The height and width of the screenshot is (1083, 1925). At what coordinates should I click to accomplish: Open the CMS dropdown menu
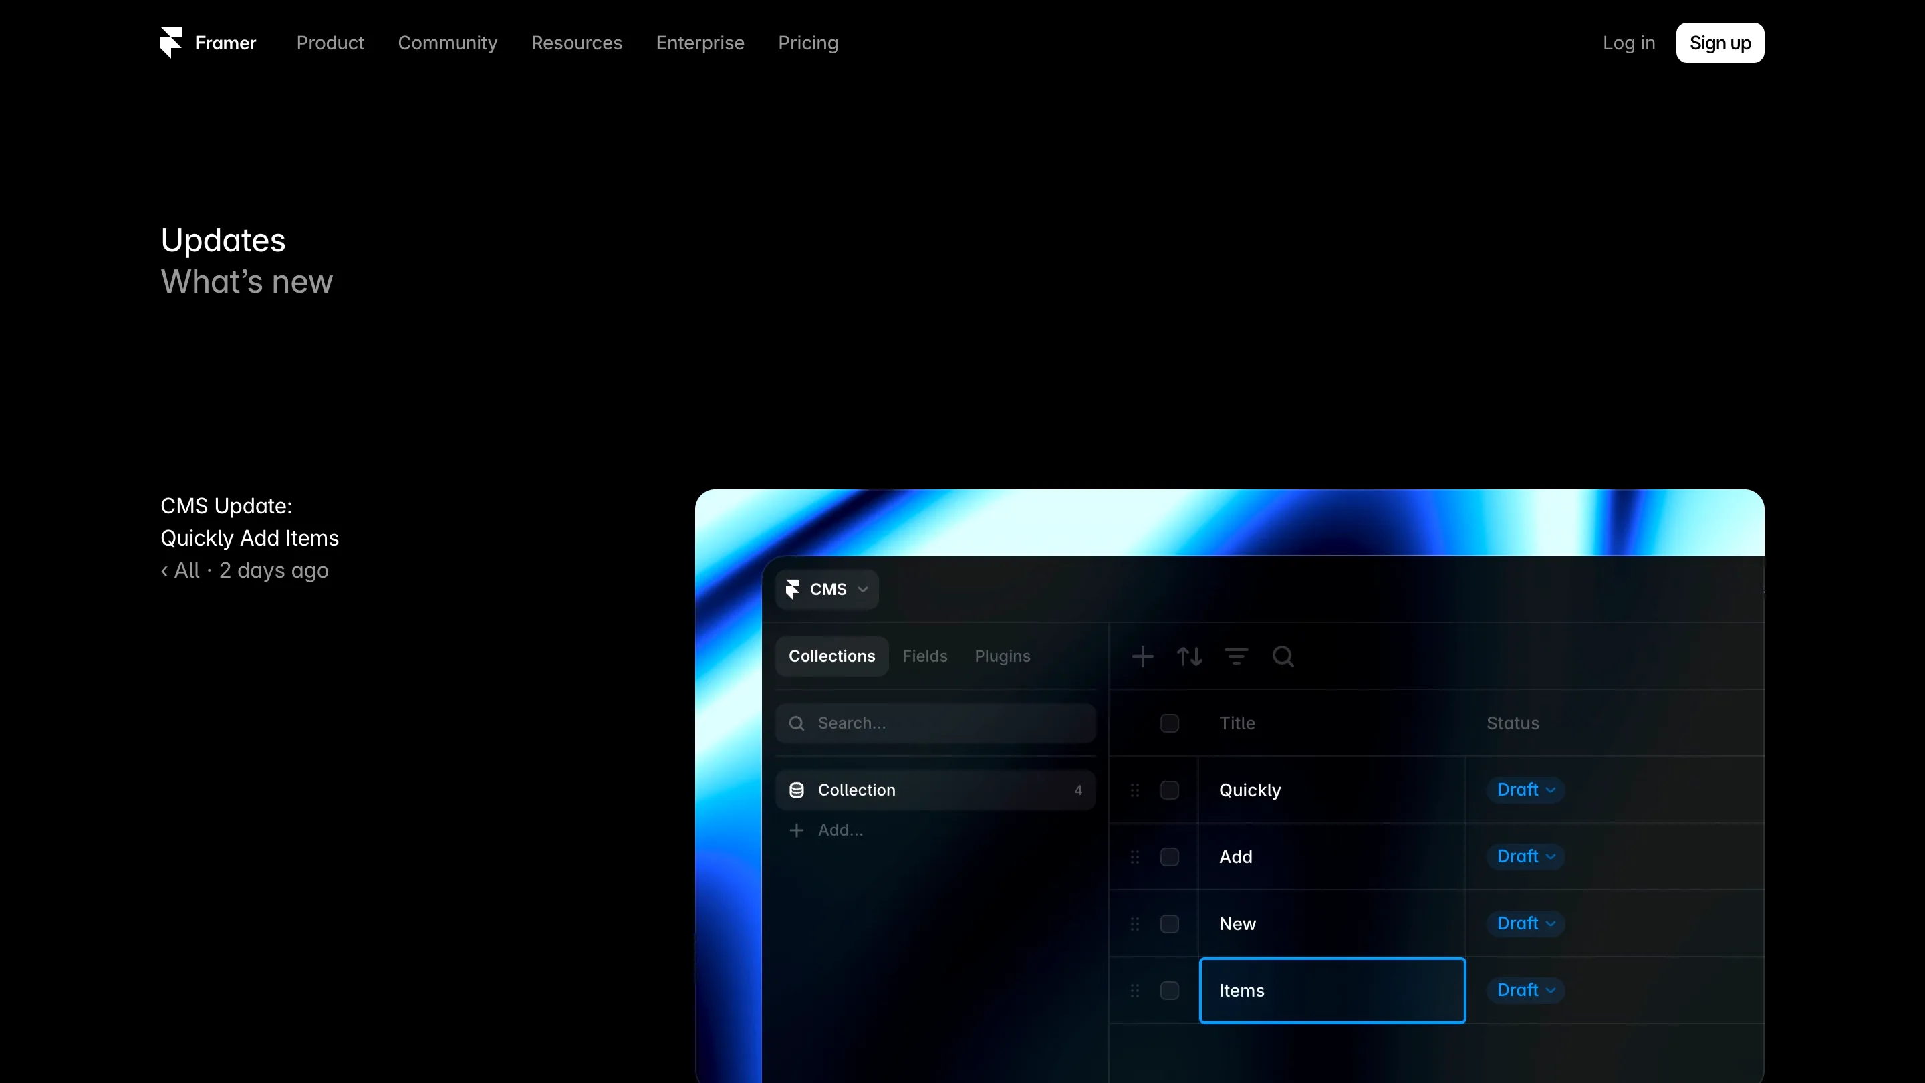point(827,590)
